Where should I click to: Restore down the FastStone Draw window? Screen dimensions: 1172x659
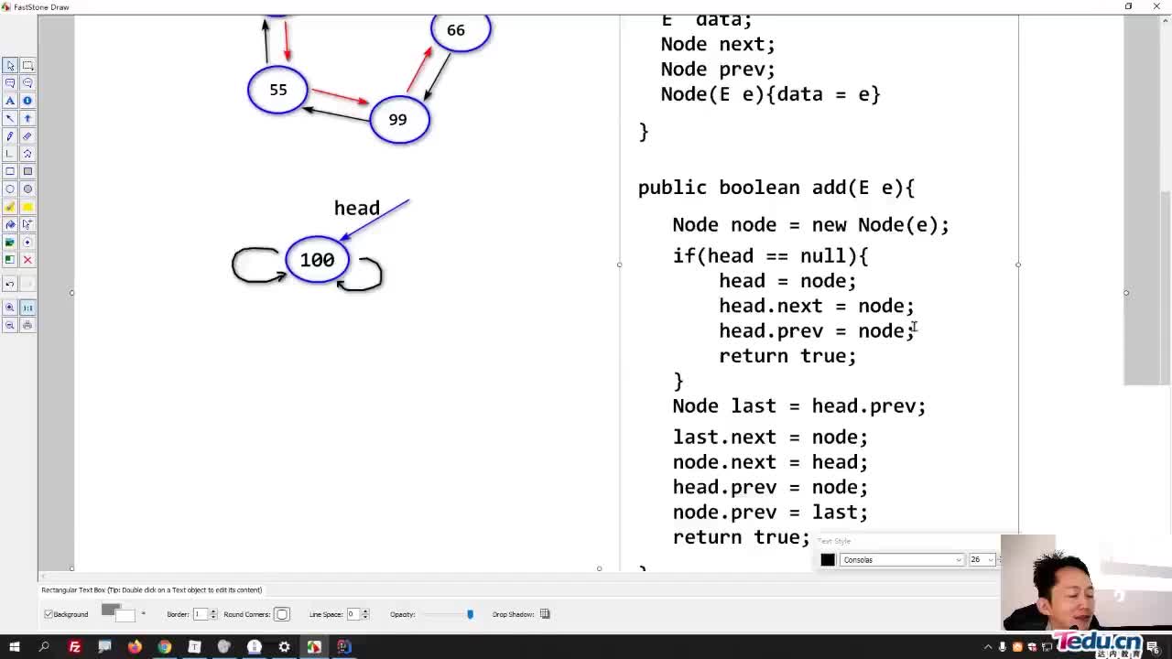pos(1128,6)
